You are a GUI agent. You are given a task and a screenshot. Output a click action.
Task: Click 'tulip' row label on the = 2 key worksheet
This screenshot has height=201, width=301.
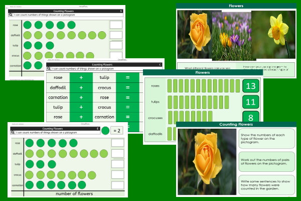coord(18,164)
